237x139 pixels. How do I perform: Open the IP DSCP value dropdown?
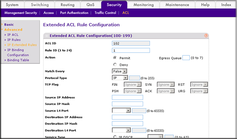(x=155, y=137)
